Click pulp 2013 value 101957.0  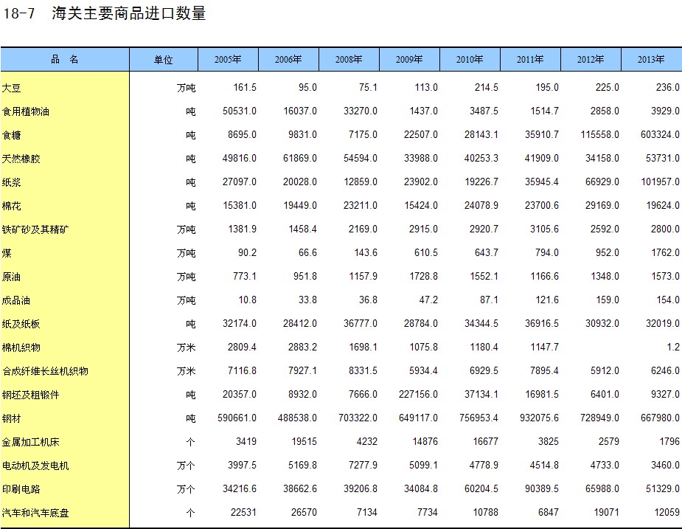(660, 181)
